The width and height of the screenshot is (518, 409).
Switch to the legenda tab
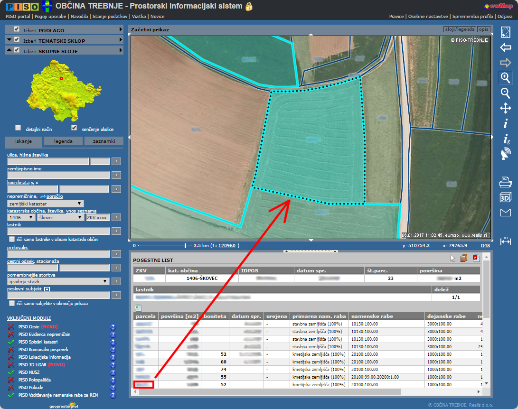(x=63, y=141)
